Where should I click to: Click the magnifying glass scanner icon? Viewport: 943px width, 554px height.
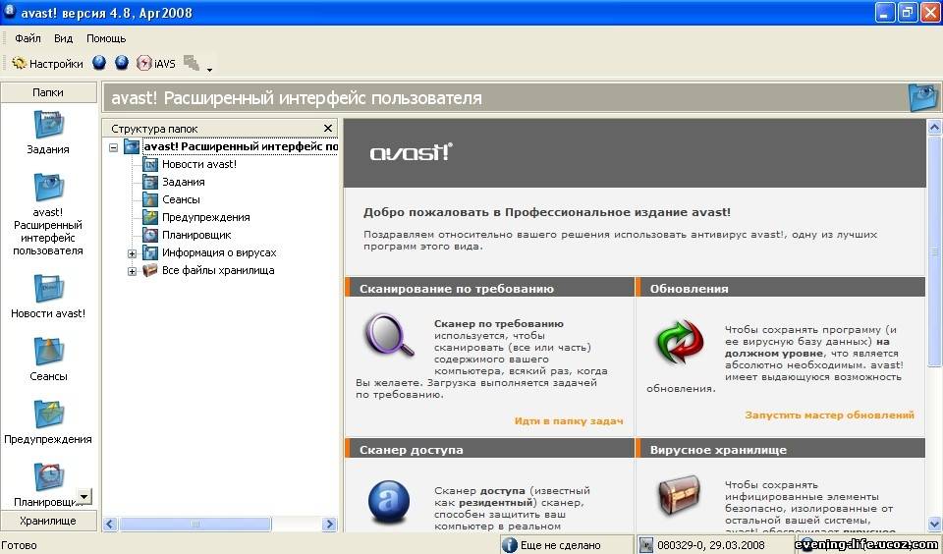click(389, 335)
